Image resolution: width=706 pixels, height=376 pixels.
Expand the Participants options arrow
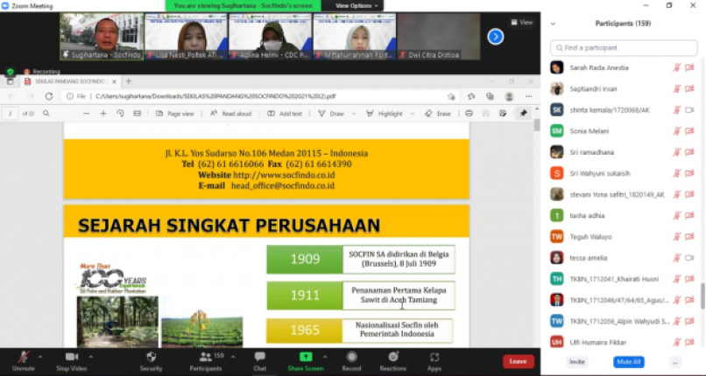(233, 357)
